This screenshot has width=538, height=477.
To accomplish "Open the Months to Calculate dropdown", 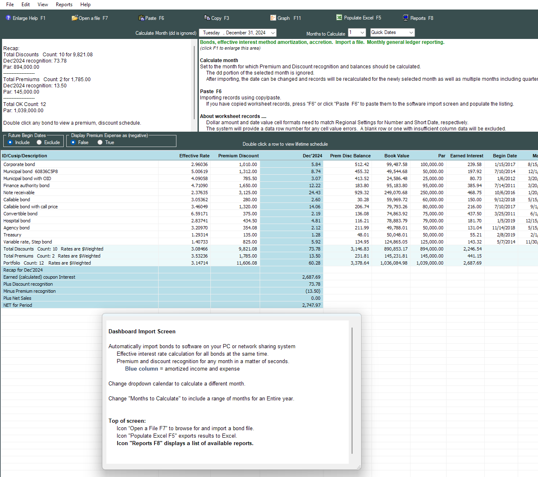I will pyautogui.click(x=363, y=32).
